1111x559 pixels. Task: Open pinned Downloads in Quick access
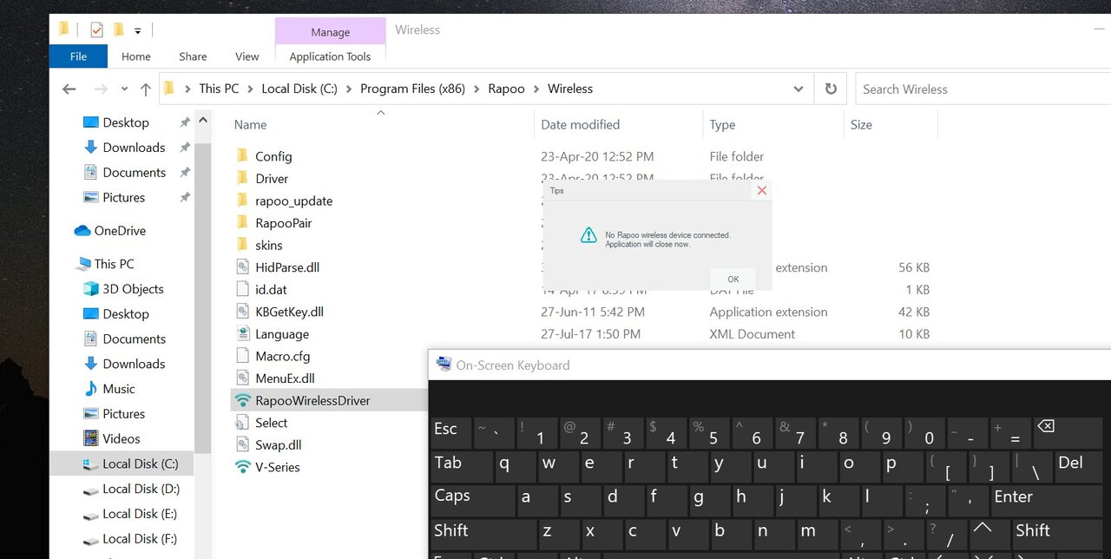point(134,148)
